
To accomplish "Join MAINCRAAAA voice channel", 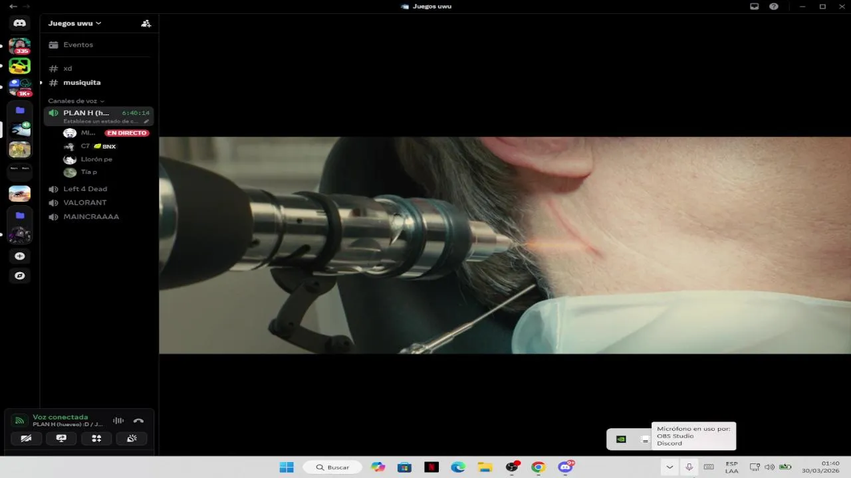I will [x=98, y=217].
